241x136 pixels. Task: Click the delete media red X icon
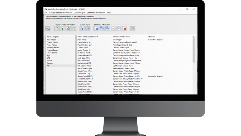pos(124,28)
